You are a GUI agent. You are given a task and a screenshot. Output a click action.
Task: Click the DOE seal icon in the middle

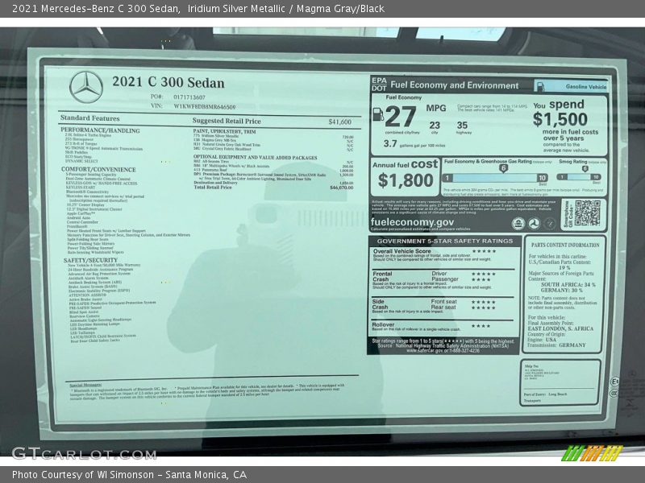tap(534, 224)
